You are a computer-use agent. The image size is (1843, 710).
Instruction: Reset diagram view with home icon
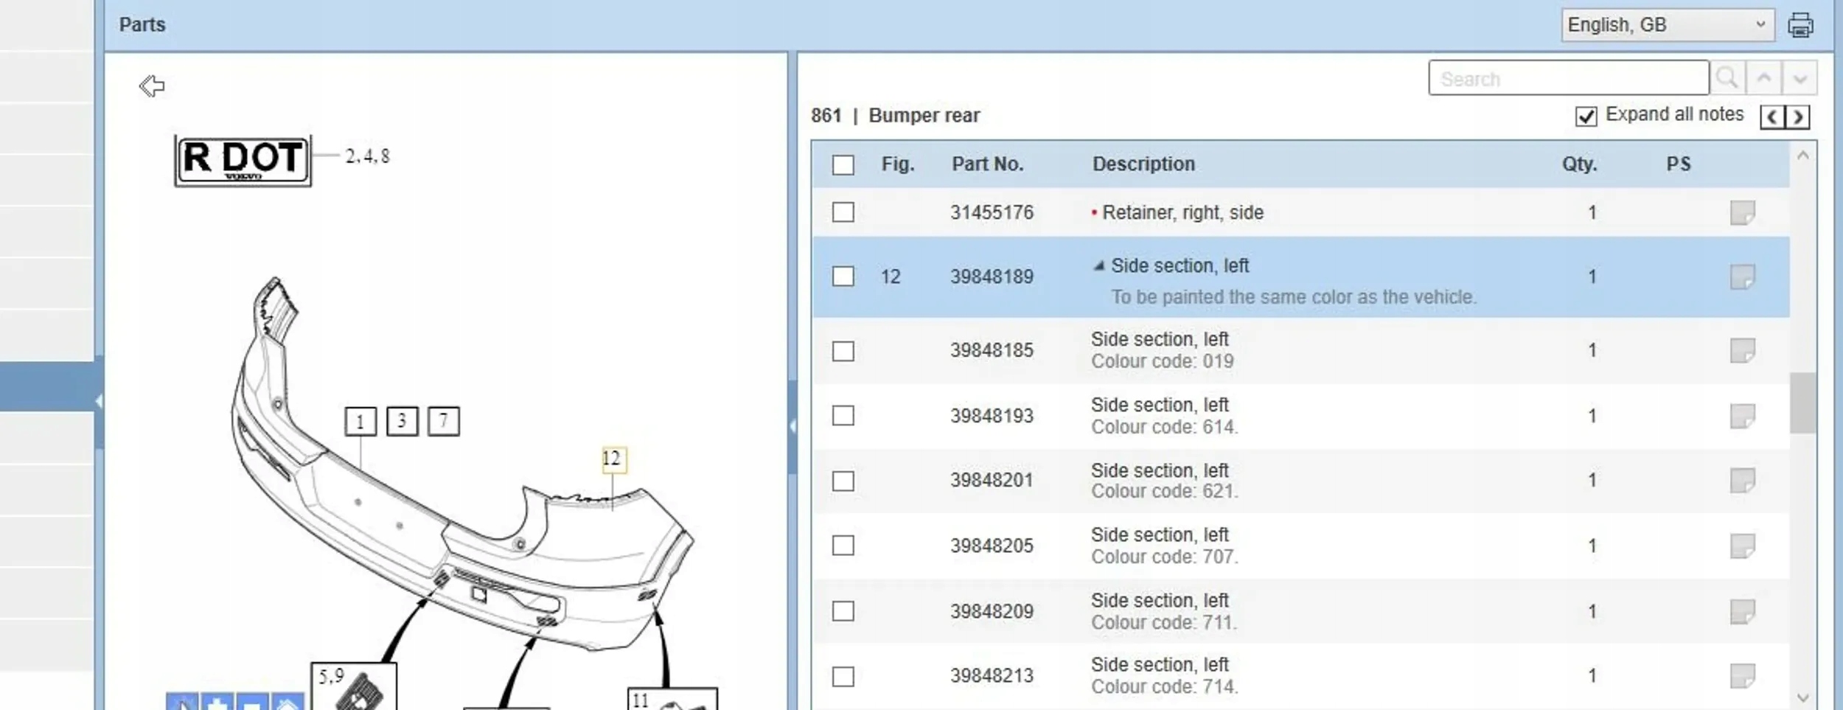[x=288, y=702]
